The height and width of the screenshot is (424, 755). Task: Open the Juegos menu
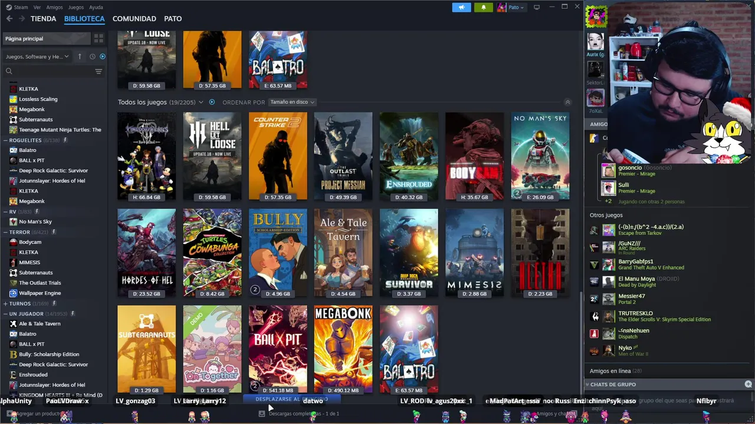(x=75, y=7)
